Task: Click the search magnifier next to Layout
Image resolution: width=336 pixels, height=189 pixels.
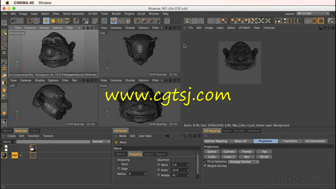Action: pyautogui.click(x=333, y=13)
